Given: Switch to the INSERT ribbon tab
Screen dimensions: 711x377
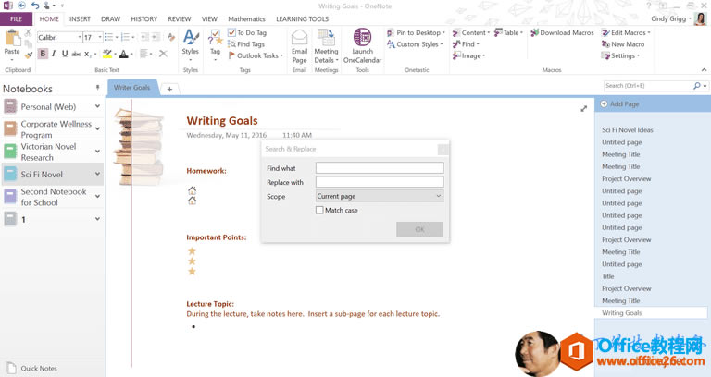Looking at the screenshot, I should click(x=80, y=19).
